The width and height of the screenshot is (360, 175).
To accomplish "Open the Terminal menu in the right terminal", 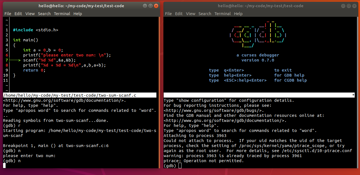I will tap(223, 13).
